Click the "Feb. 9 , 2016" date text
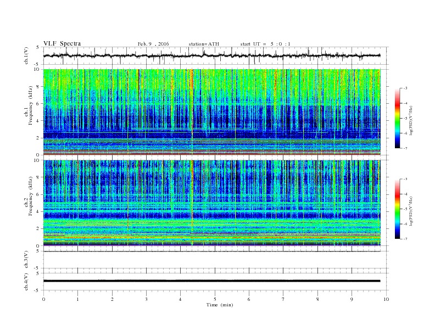435x336 pixels. [153, 44]
